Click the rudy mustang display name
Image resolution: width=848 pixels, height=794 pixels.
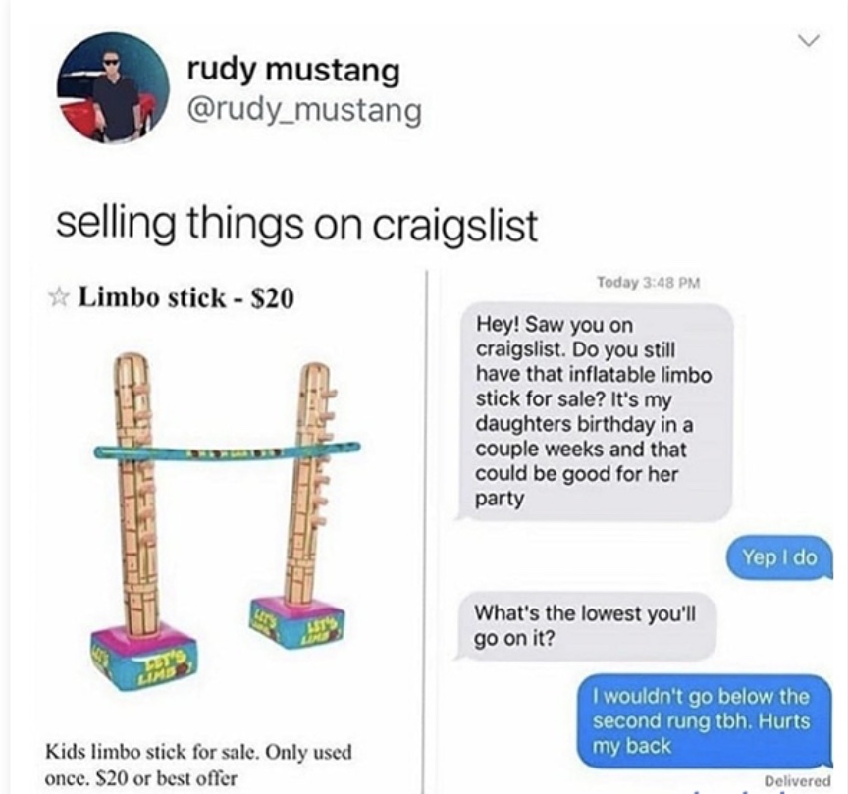pos(293,71)
